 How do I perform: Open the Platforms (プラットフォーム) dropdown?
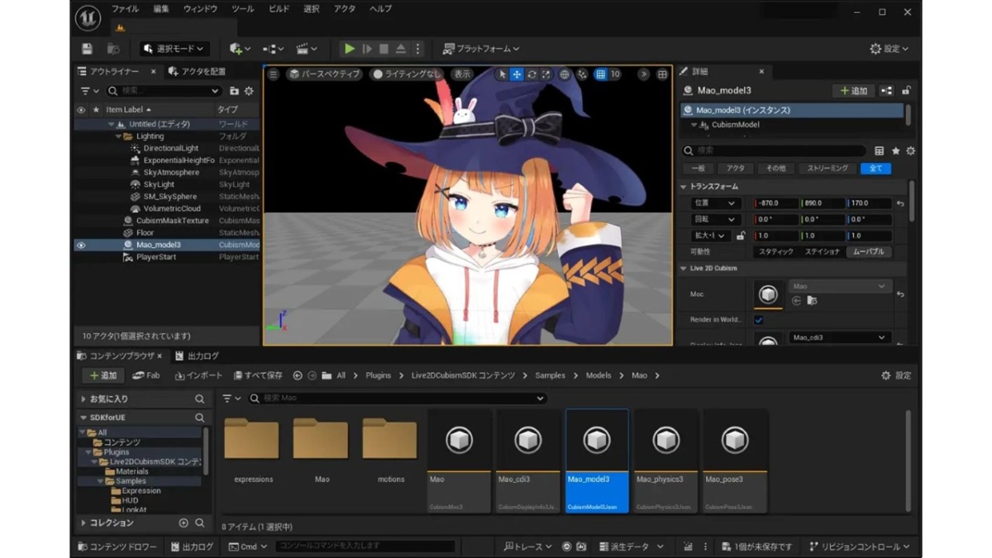(481, 49)
